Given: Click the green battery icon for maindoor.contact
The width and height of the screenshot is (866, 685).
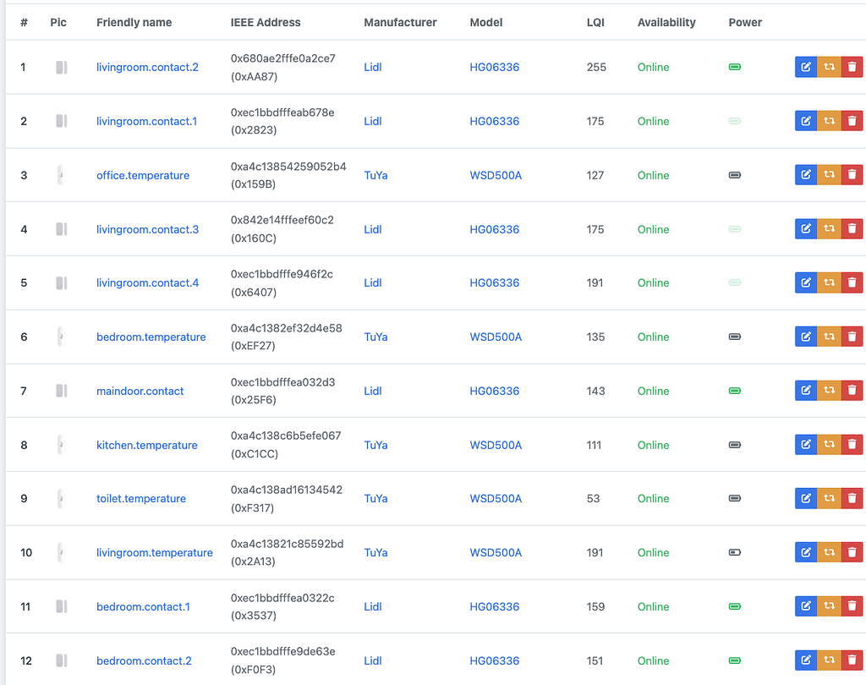Looking at the screenshot, I should 733,390.
